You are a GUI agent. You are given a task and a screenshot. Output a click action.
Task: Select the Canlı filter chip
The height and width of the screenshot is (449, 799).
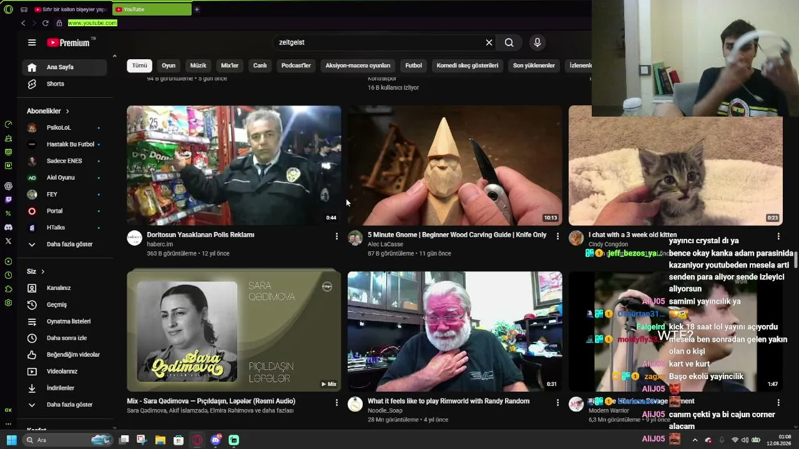[260, 65]
